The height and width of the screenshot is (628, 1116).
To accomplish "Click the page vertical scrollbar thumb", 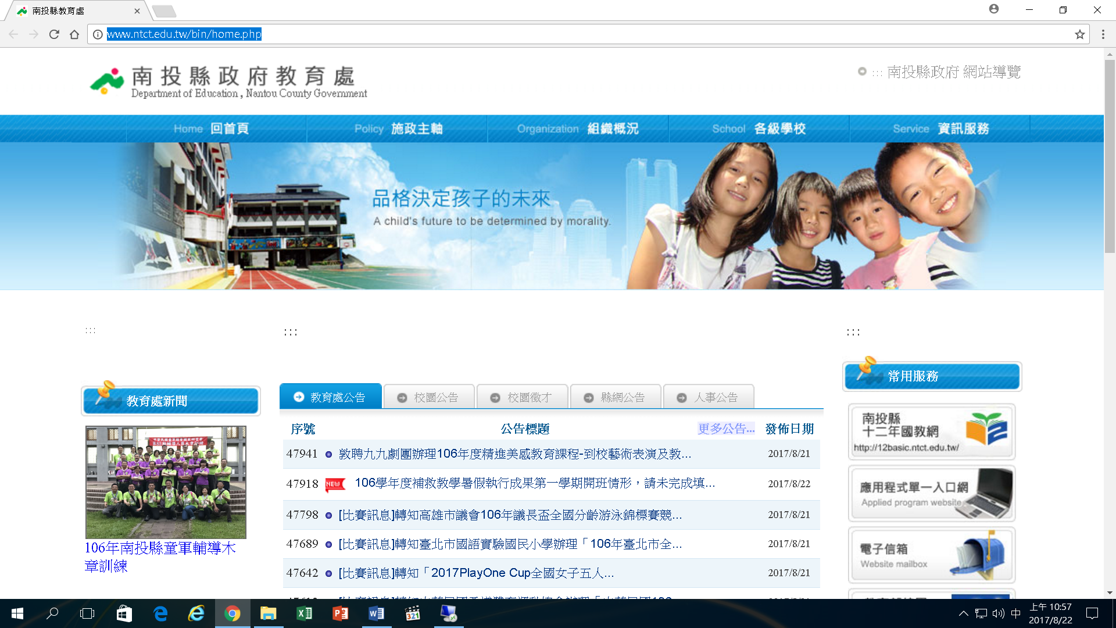I will coord(1110,156).
